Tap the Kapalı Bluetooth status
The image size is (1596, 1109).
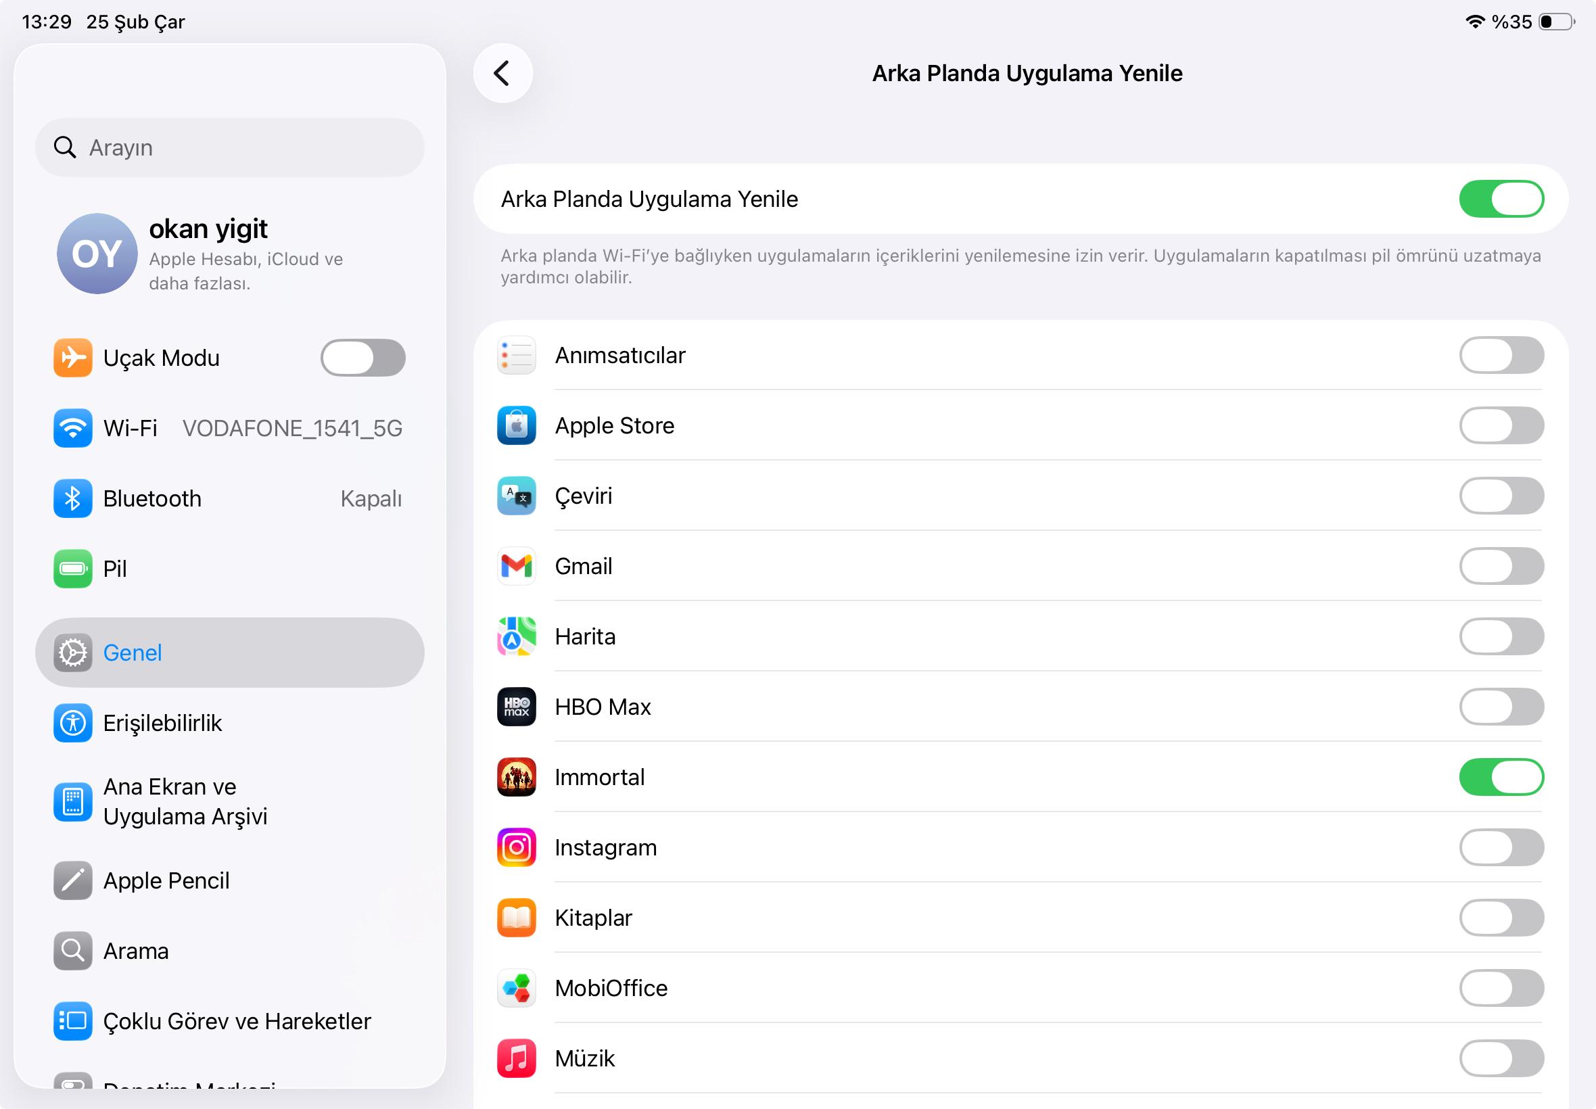click(x=371, y=499)
